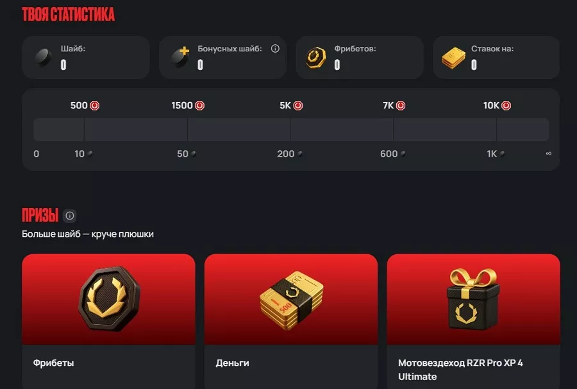Click the red coin icon beside 500

click(95, 106)
